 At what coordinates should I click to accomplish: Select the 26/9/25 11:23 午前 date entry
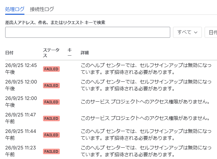coord(21,151)
